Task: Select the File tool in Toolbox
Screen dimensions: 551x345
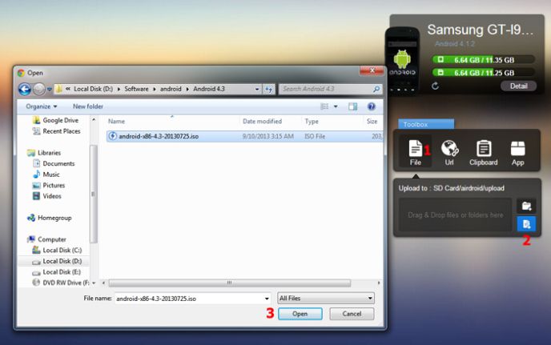Action: click(416, 152)
